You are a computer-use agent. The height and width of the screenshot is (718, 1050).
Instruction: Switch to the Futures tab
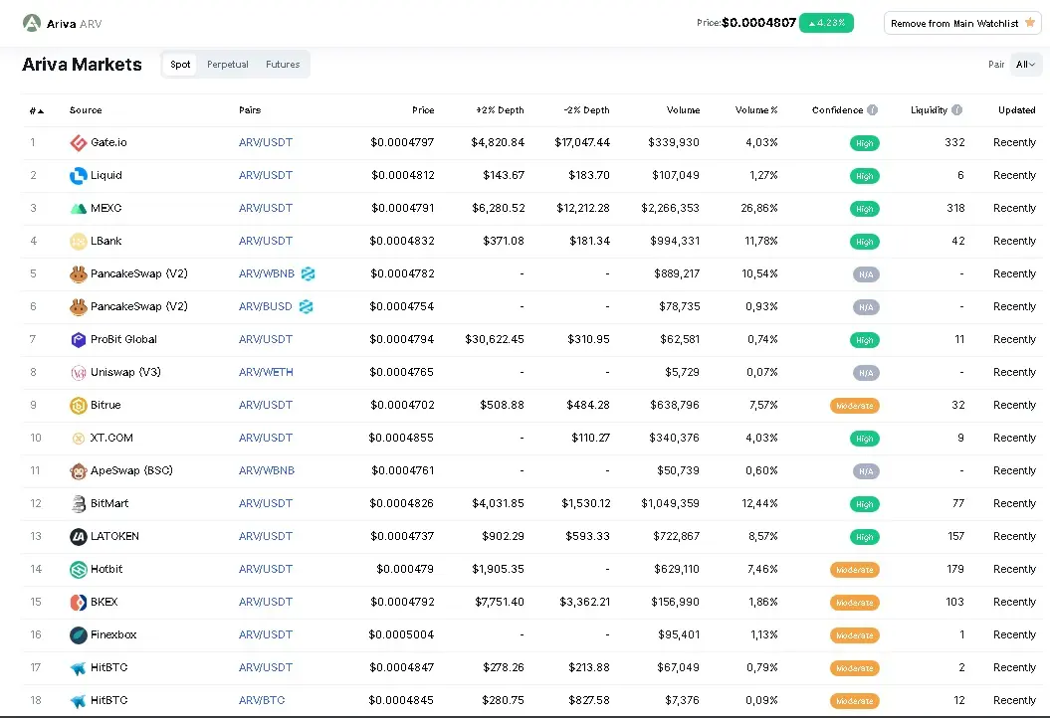(x=283, y=65)
